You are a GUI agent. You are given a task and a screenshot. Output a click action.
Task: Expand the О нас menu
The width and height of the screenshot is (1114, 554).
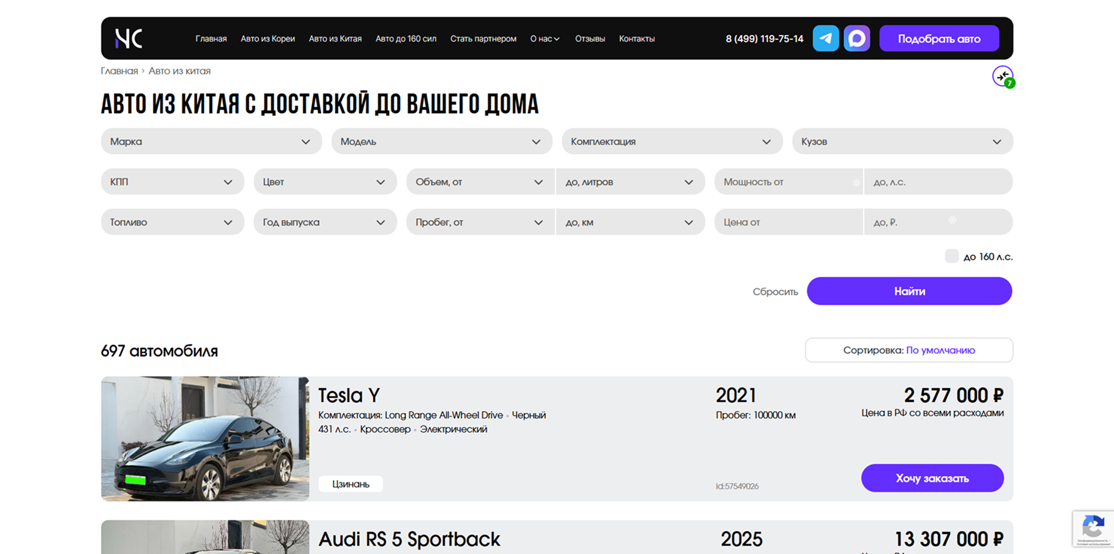pyautogui.click(x=544, y=38)
